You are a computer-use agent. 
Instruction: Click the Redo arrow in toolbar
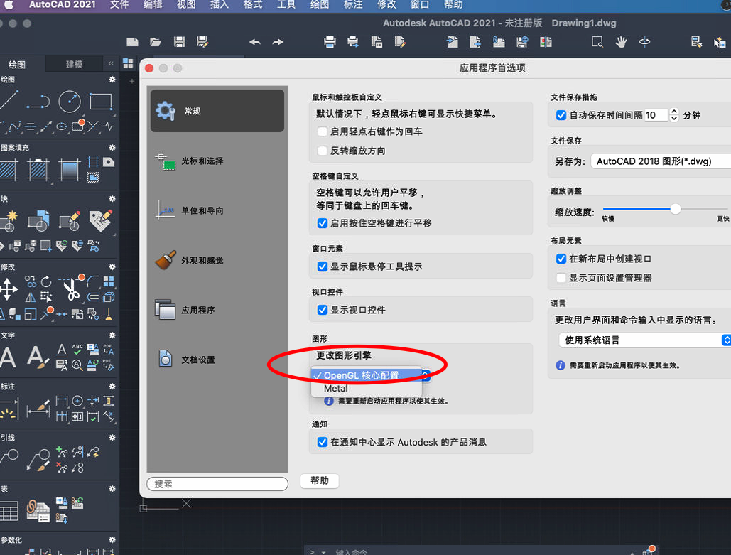(x=278, y=42)
